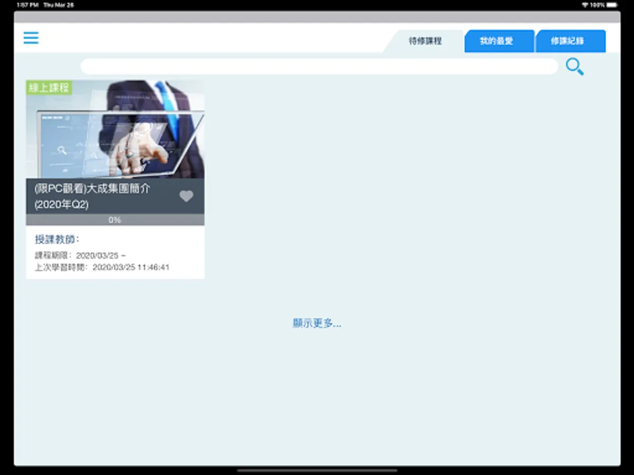634x475 pixels.
Task: Switch to the 修課紀錄 tab
Action: 571,41
